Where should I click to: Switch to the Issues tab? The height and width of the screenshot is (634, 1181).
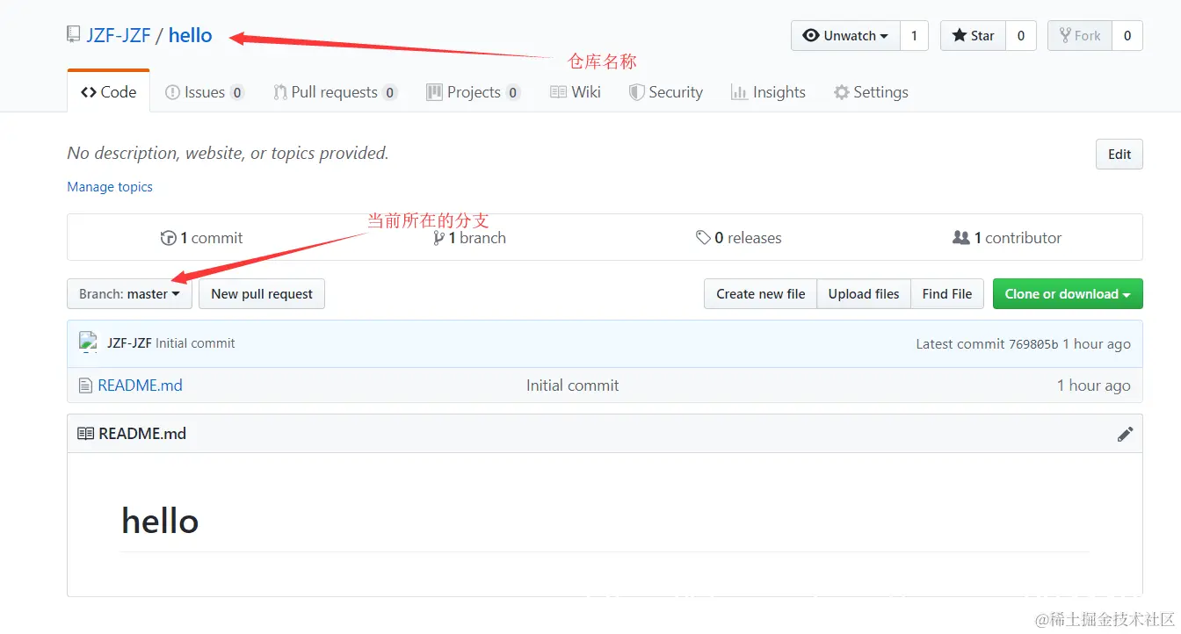[205, 92]
